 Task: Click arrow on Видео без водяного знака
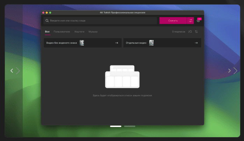116,43
